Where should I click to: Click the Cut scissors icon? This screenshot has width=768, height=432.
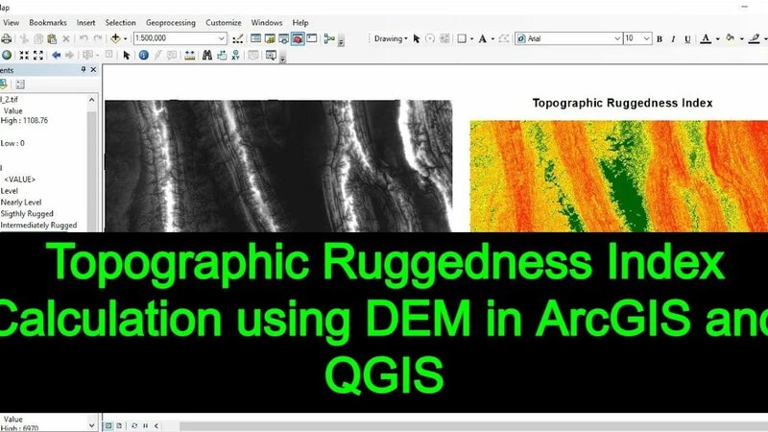24,38
